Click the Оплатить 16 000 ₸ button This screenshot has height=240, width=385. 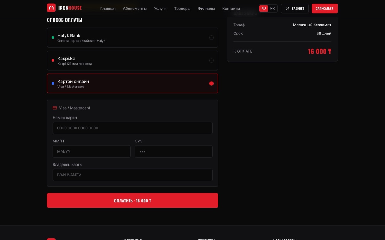click(x=133, y=201)
